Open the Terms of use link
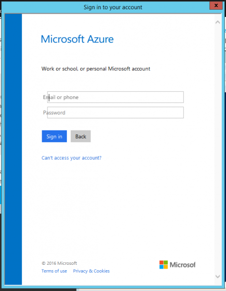This screenshot has width=226, height=291. point(54,271)
